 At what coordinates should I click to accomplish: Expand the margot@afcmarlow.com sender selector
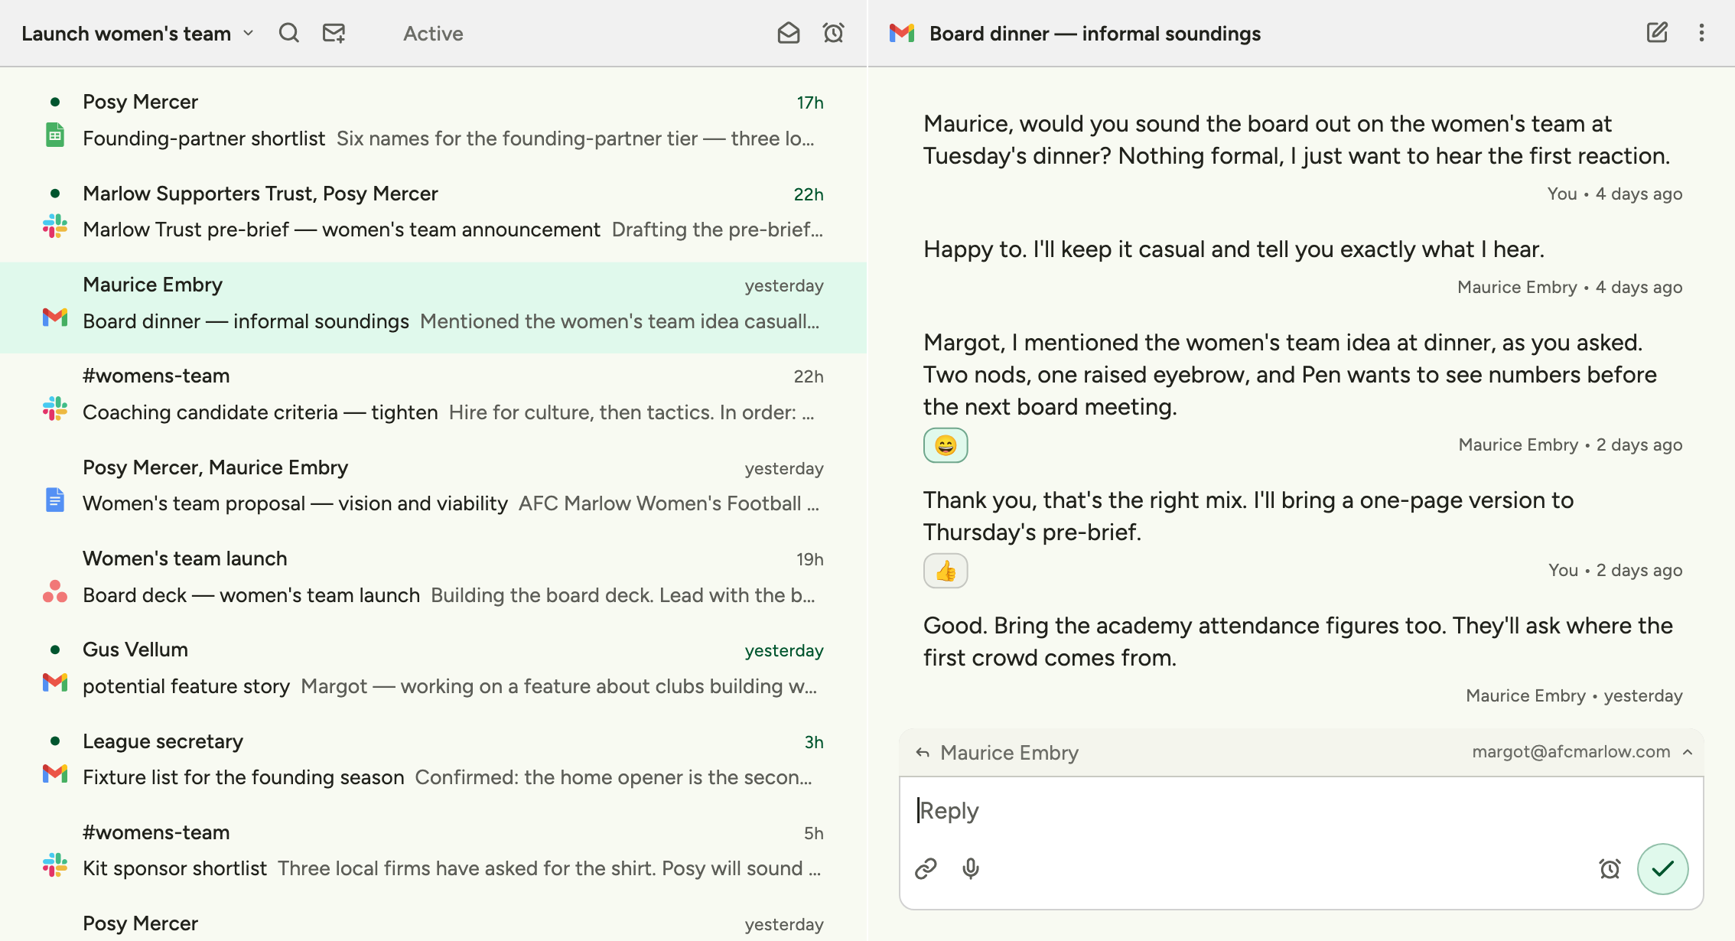(1582, 752)
